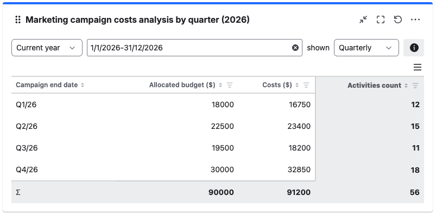Click the Costs ($) column header
Screen dimensions: 436x215
coord(277,85)
